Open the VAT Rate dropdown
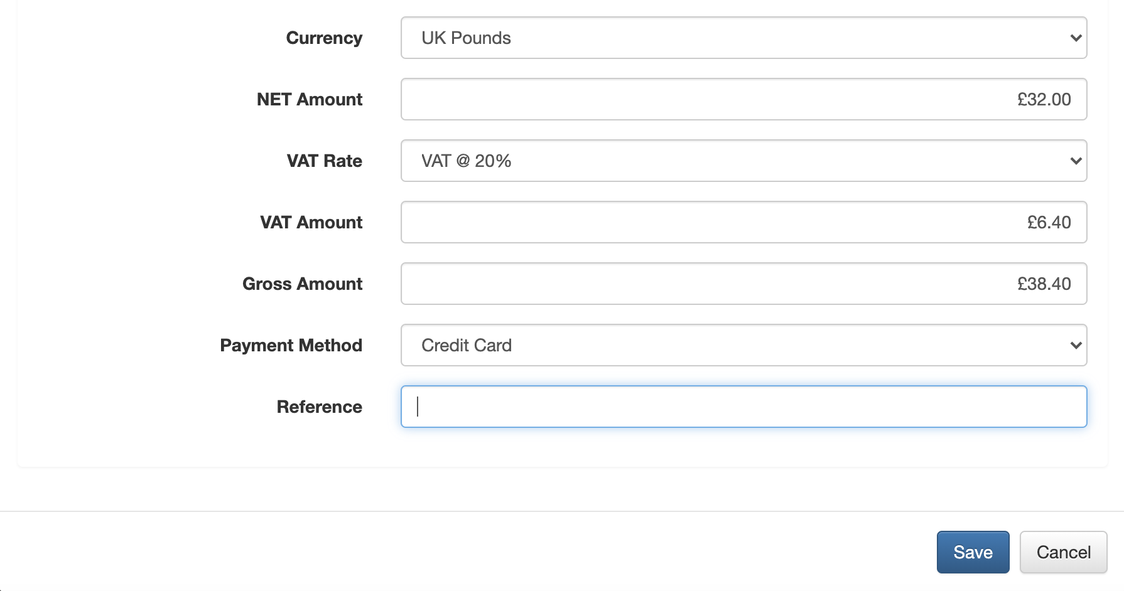The image size is (1124, 591). coord(743,161)
